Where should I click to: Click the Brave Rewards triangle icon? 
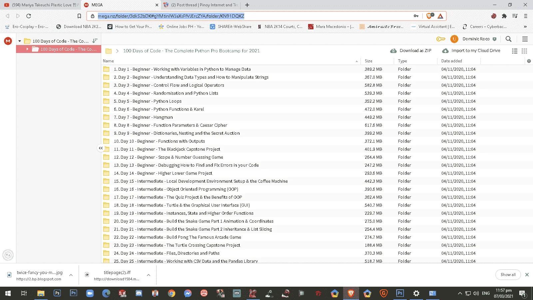pyautogui.click(x=440, y=16)
